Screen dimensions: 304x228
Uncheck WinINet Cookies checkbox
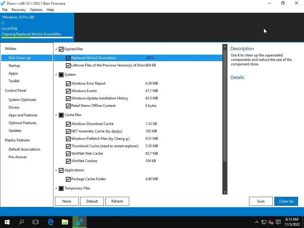(68, 161)
